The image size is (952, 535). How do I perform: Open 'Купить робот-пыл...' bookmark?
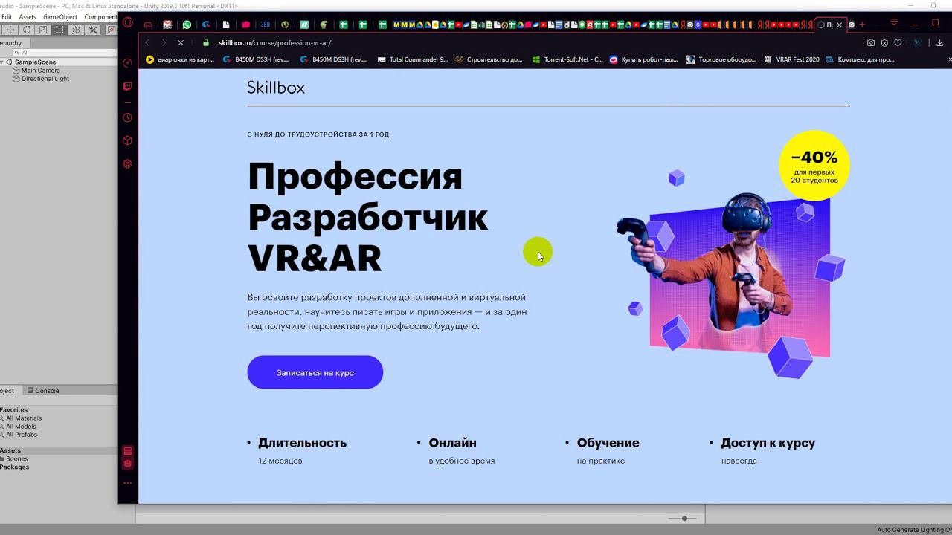click(644, 59)
